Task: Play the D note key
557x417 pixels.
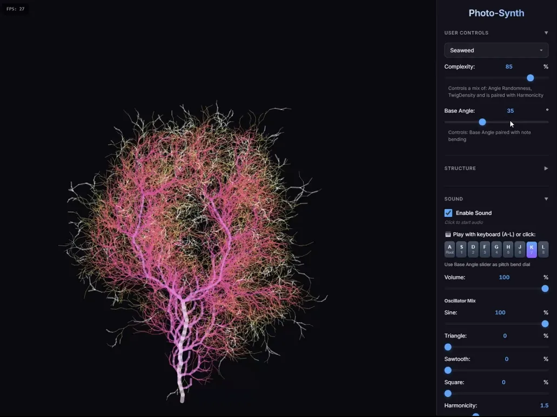Action: point(473,249)
